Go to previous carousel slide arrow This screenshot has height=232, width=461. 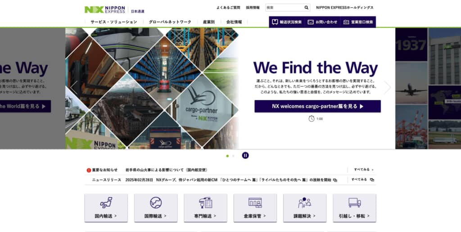pyautogui.click(x=74, y=88)
